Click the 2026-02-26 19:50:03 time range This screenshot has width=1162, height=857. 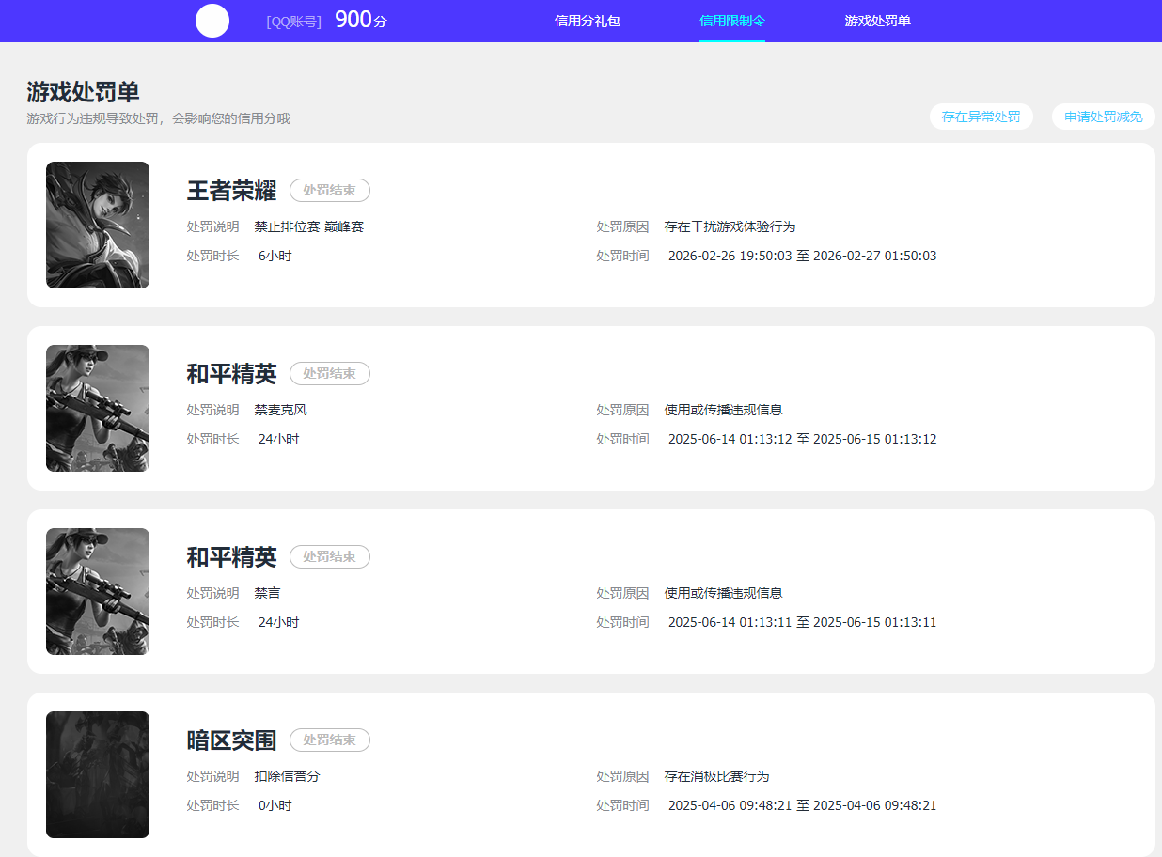803,256
